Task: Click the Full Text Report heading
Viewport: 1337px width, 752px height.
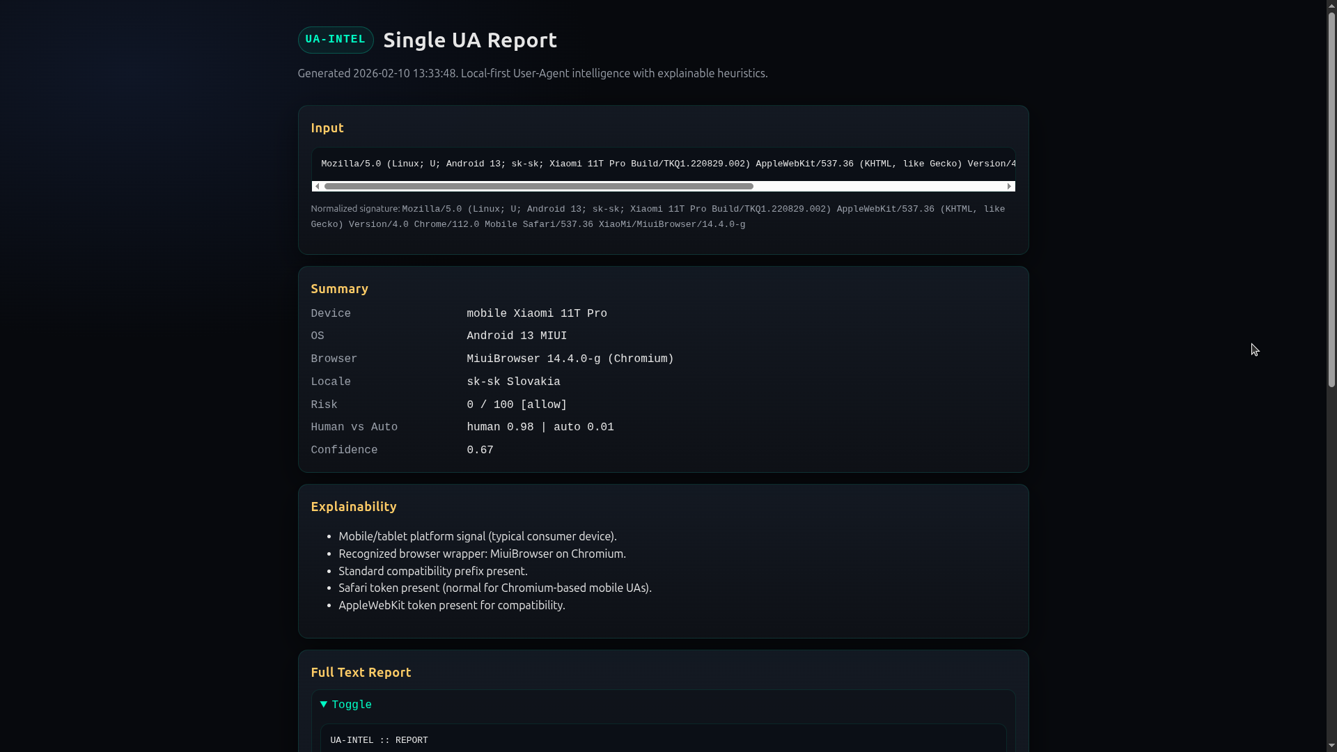Action: click(x=361, y=673)
